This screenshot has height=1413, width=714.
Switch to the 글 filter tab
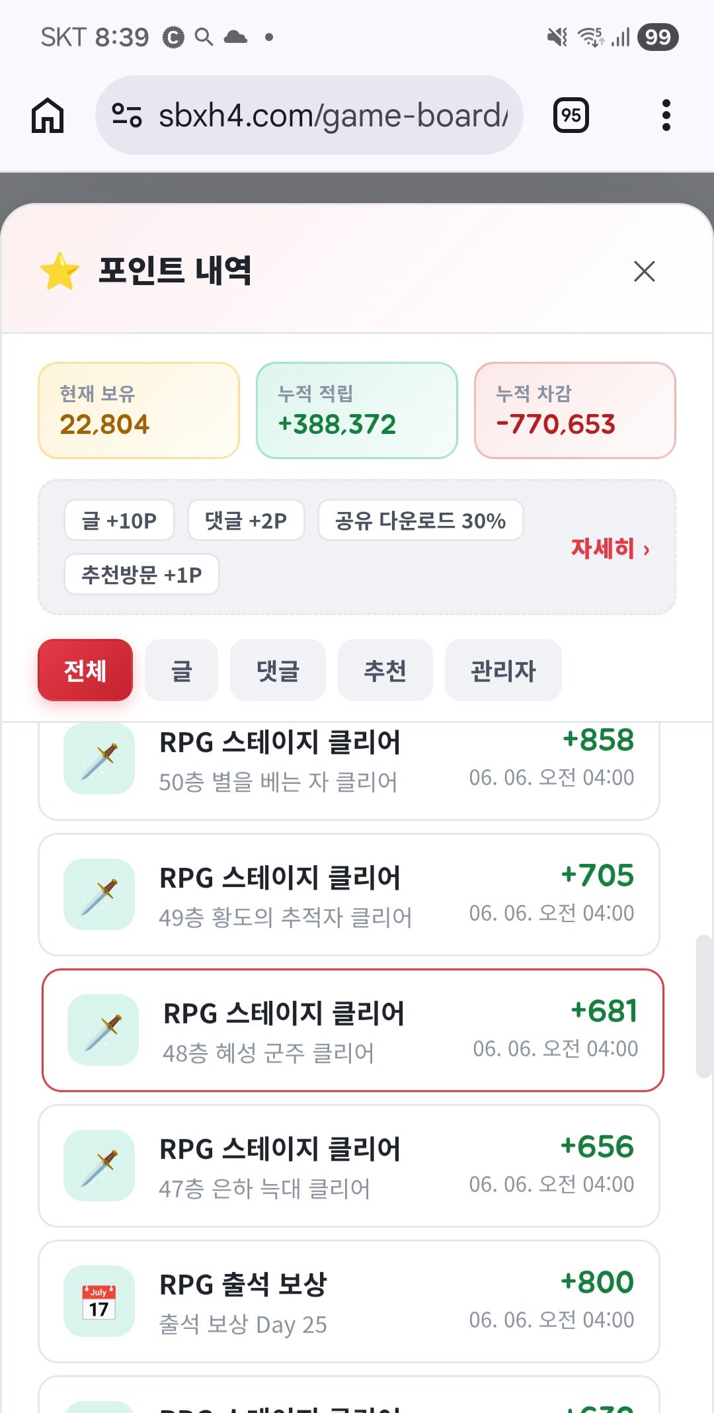181,670
